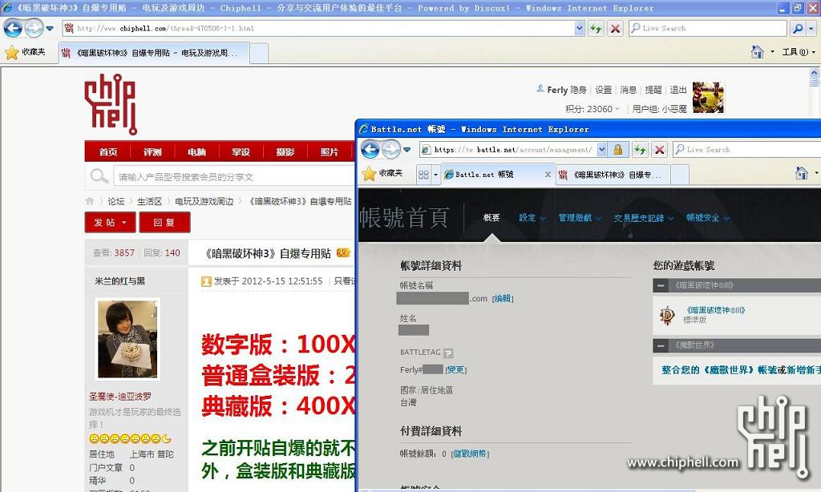Viewport: 821px width, 492px height.
Task: Open a new blank tab in Chiphell window
Action: [x=259, y=54]
